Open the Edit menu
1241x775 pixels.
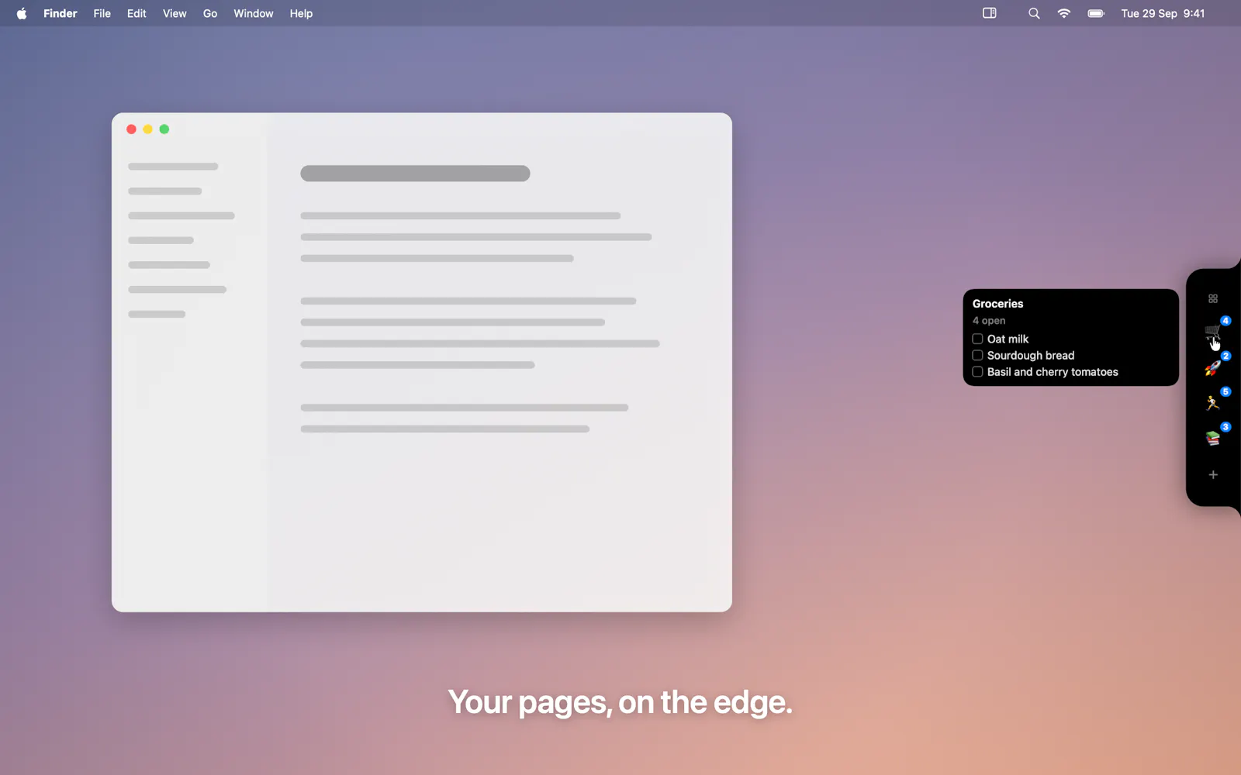tap(137, 13)
